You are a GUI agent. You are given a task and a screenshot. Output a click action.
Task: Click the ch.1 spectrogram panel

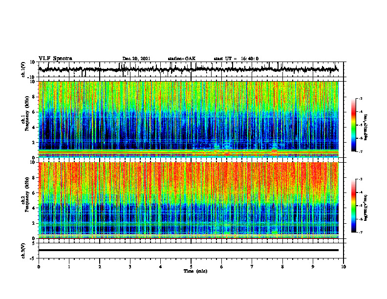click(189, 119)
